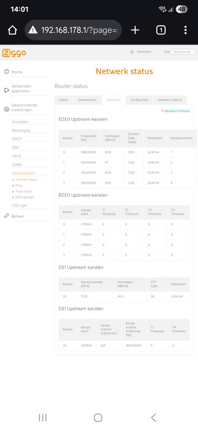The height and width of the screenshot is (430, 198).
Task: Click the Router status subheading
Action: (71, 86)
